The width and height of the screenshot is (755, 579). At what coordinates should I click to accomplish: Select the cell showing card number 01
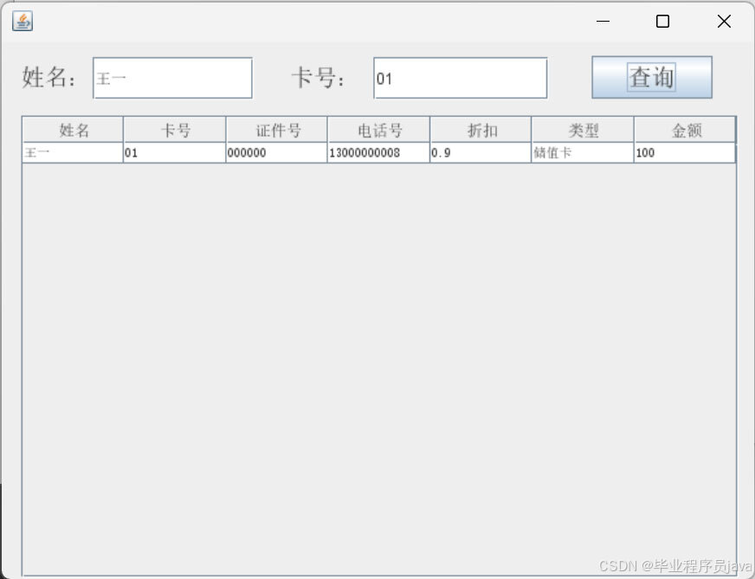point(172,152)
